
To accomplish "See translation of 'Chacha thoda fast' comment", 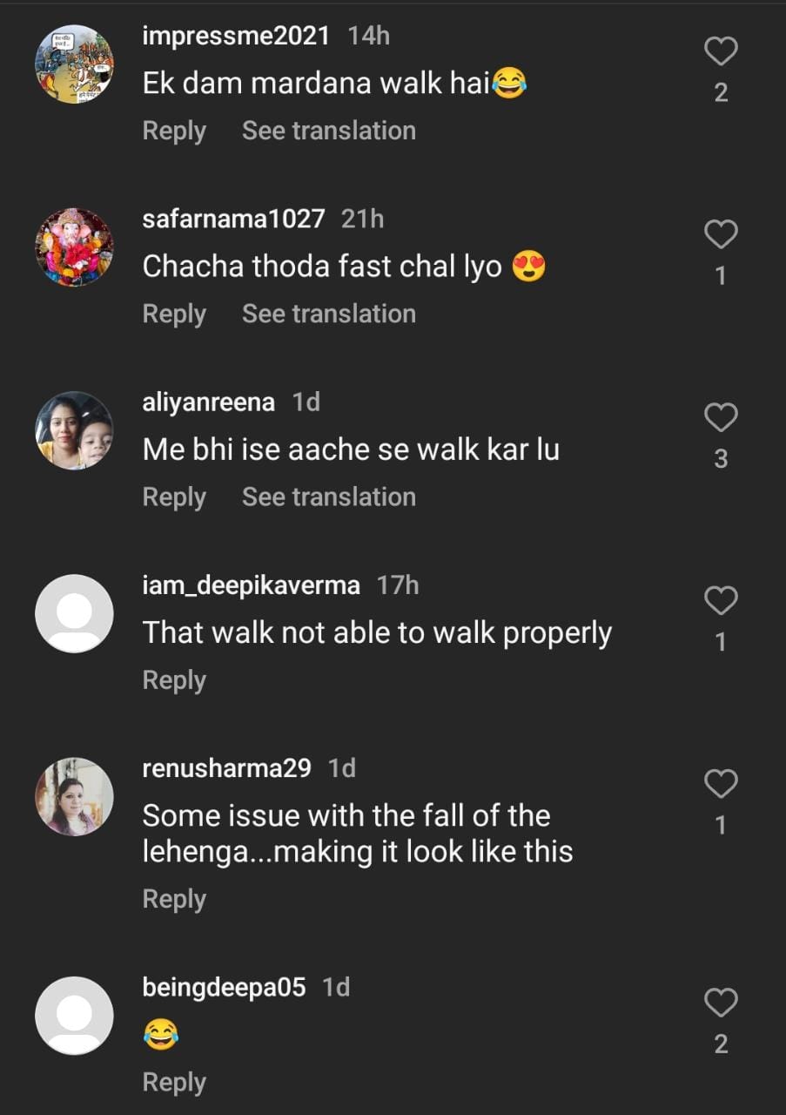I will click(x=328, y=314).
